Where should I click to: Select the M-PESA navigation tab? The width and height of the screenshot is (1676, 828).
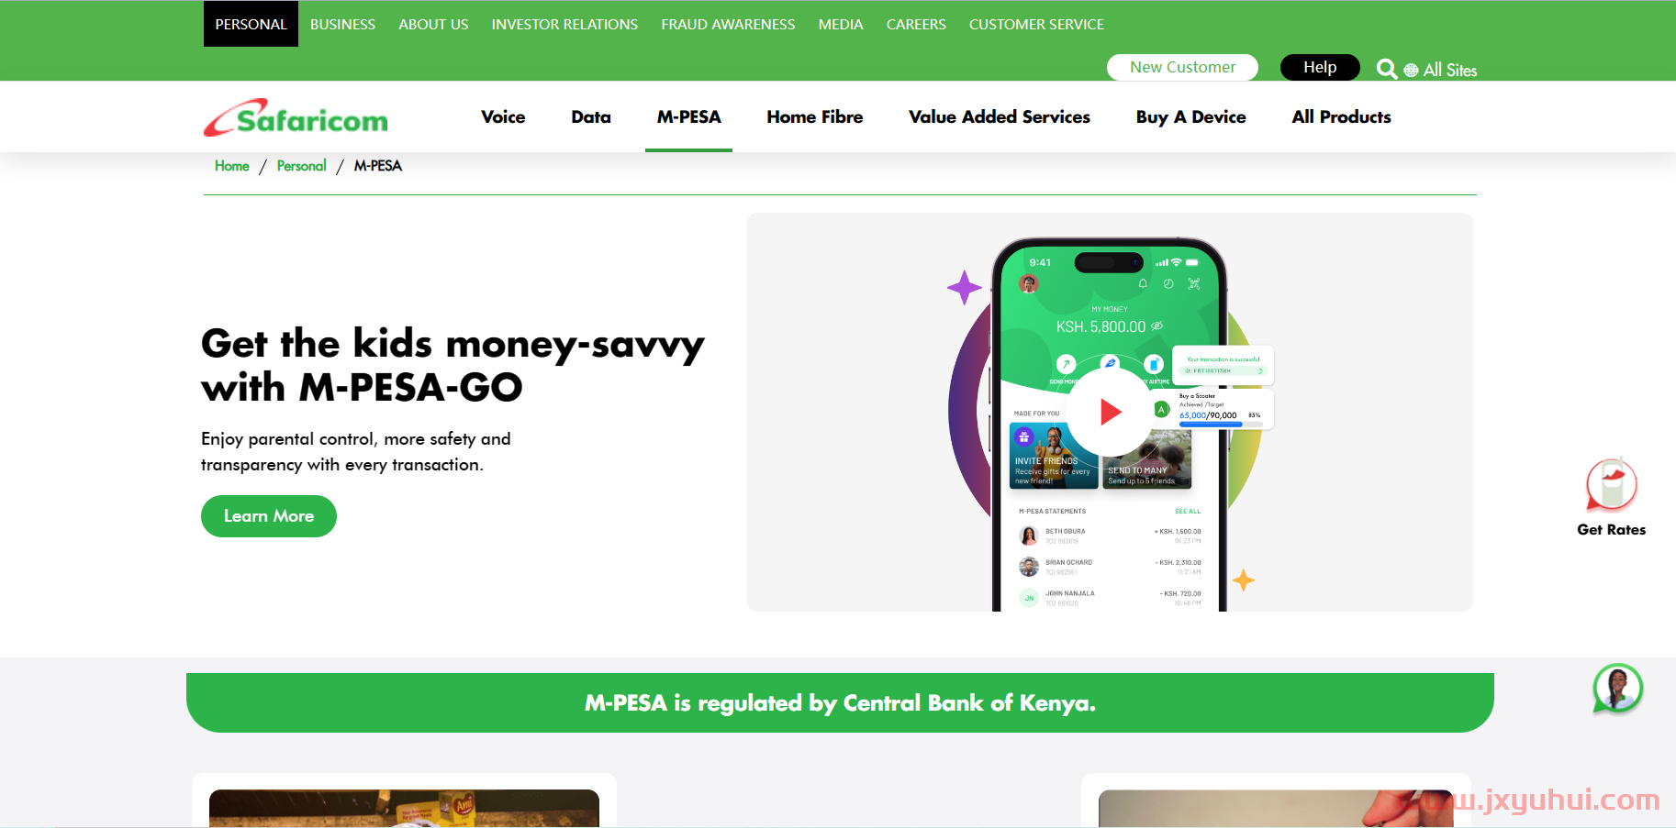pos(688,116)
